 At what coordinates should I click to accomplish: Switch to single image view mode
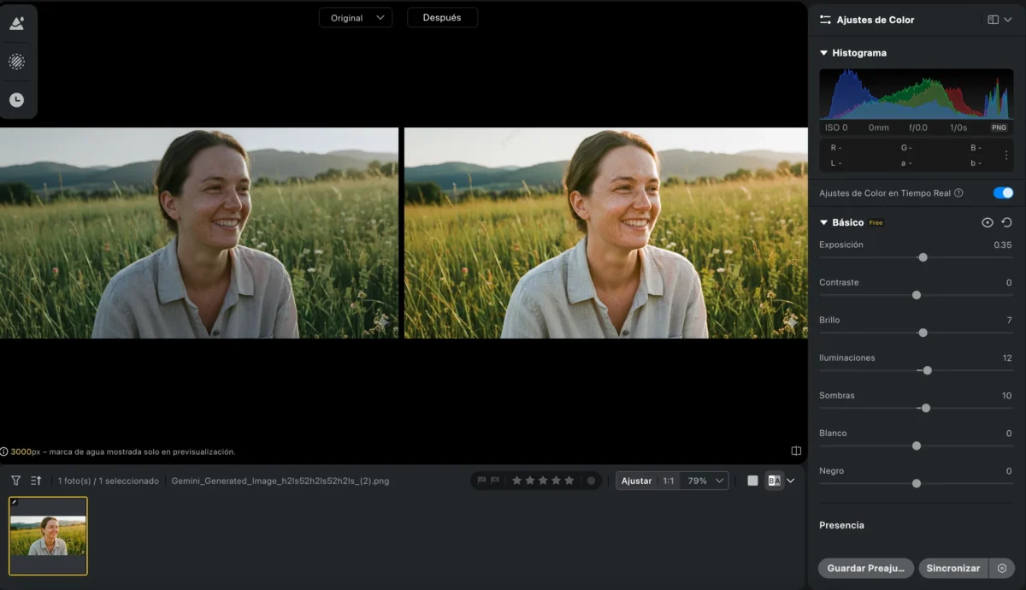(752, 481)
